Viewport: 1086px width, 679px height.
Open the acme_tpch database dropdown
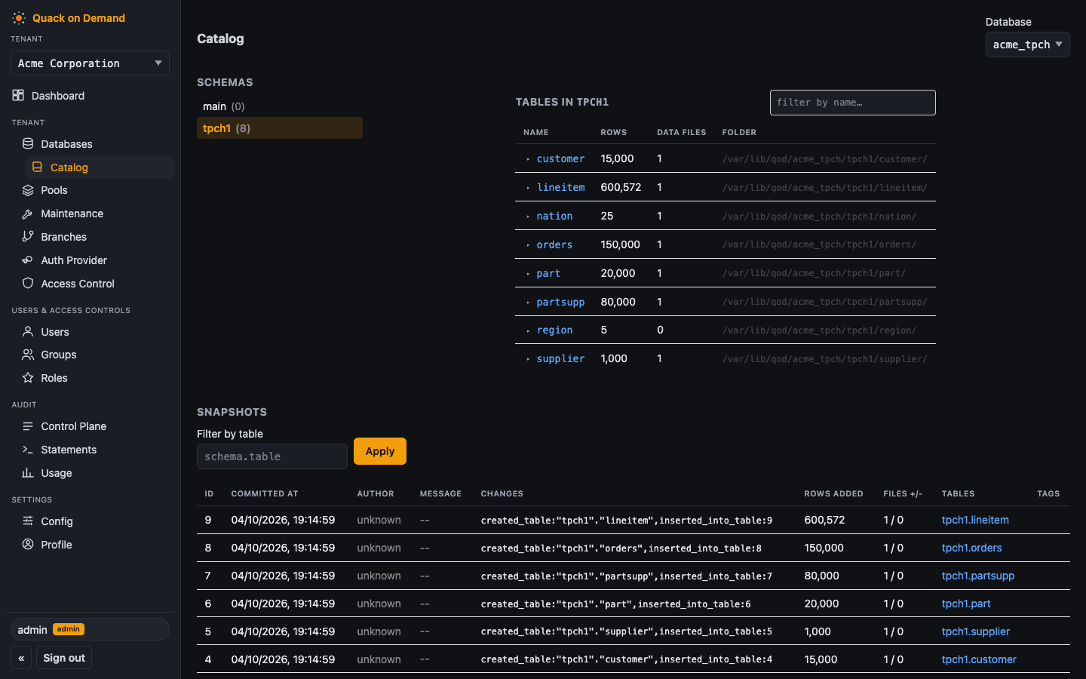coord(1027,45)
